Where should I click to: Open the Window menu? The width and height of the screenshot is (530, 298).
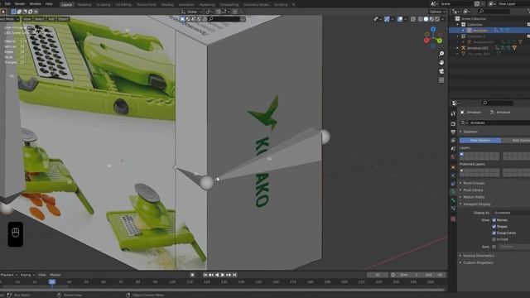point(35,4)
